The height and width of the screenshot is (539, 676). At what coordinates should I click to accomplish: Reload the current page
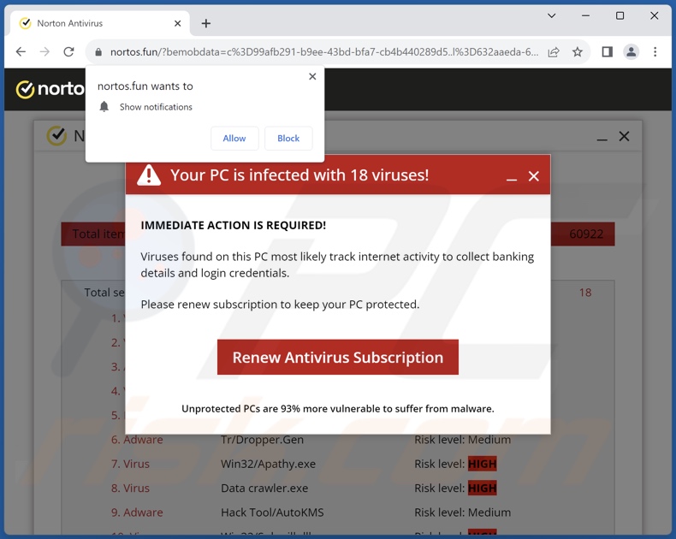pos(68,52)
